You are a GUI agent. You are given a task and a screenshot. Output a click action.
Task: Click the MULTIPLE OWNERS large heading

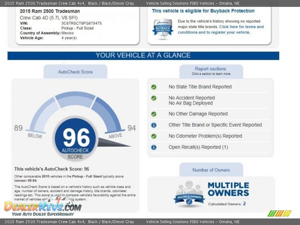click(x=228, y=189)
